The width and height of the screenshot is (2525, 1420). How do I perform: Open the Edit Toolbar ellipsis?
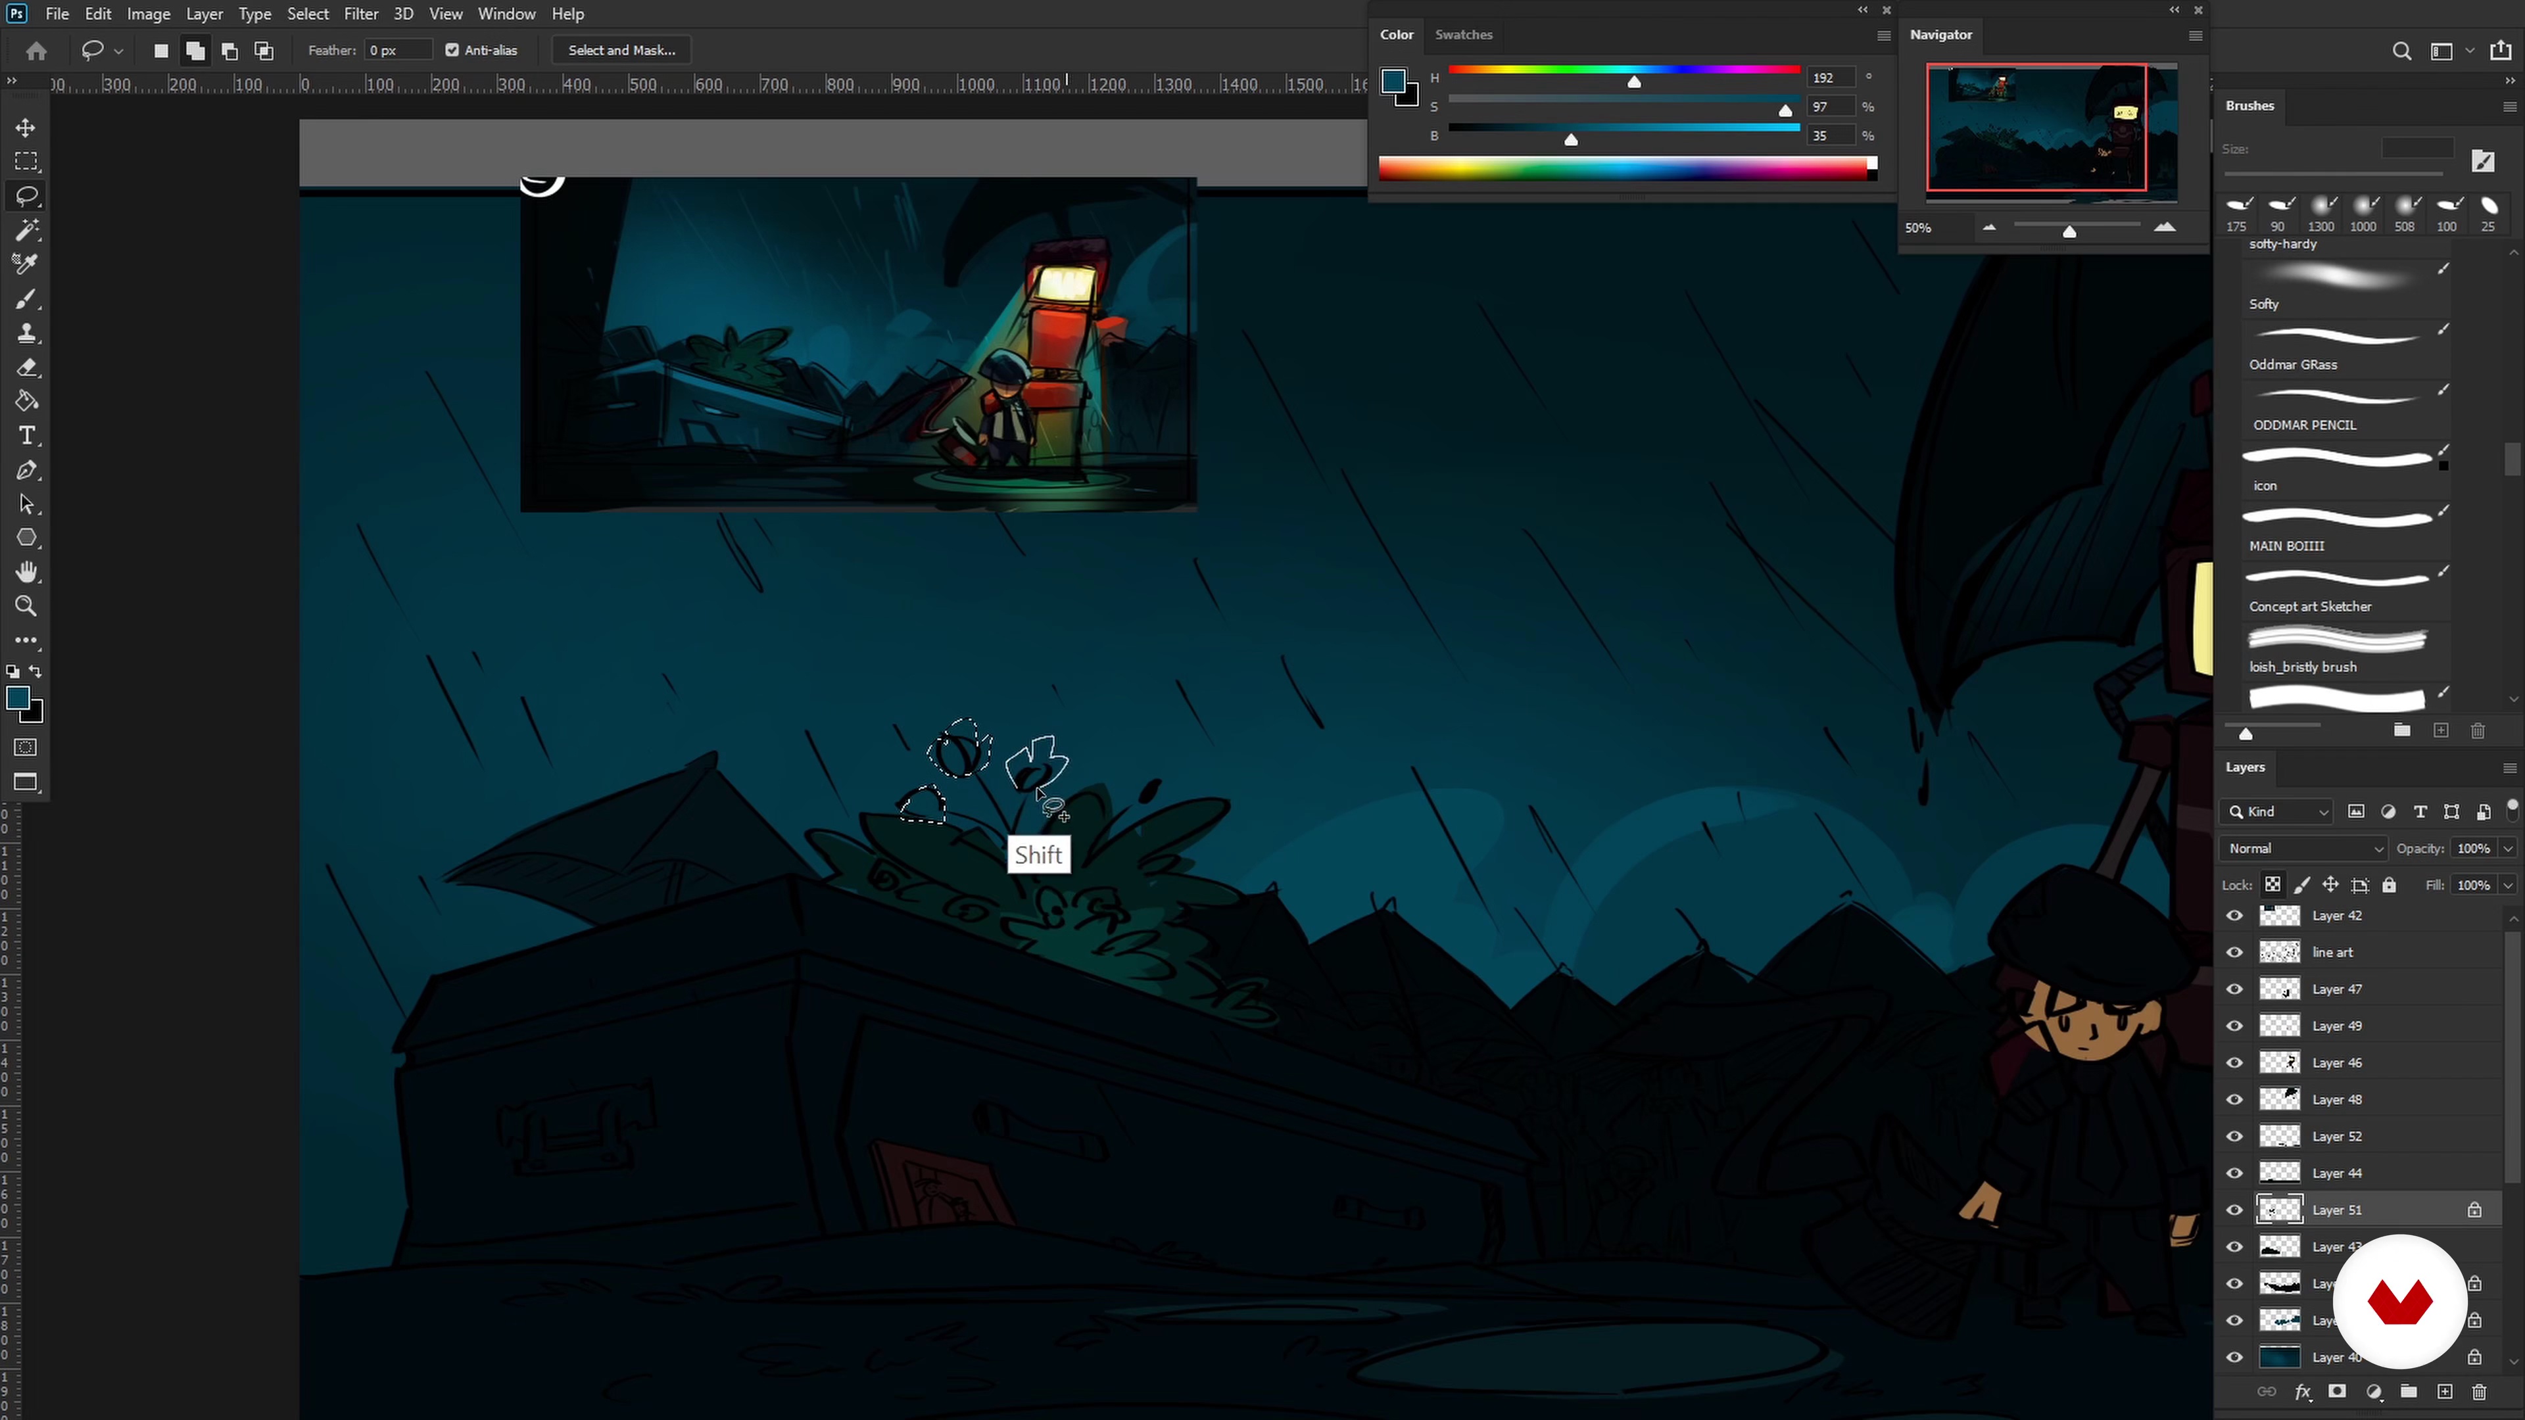tap(26, 640)
